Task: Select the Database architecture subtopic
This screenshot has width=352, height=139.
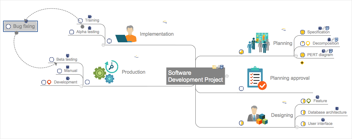Action: click(327, 112)
